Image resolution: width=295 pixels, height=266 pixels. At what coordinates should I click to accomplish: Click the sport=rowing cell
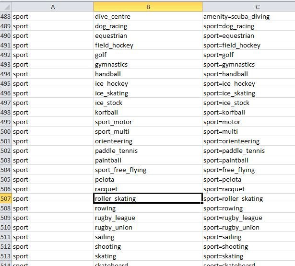click(249, 208)
